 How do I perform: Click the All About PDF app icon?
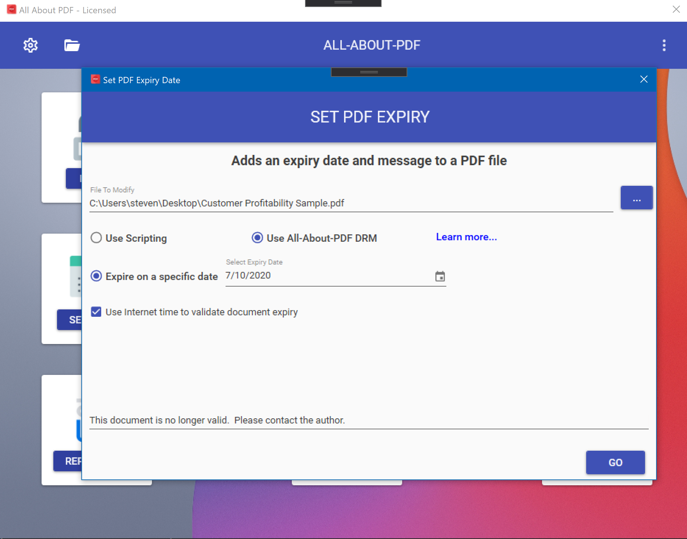pyautogui.click(x=11, y=10)
